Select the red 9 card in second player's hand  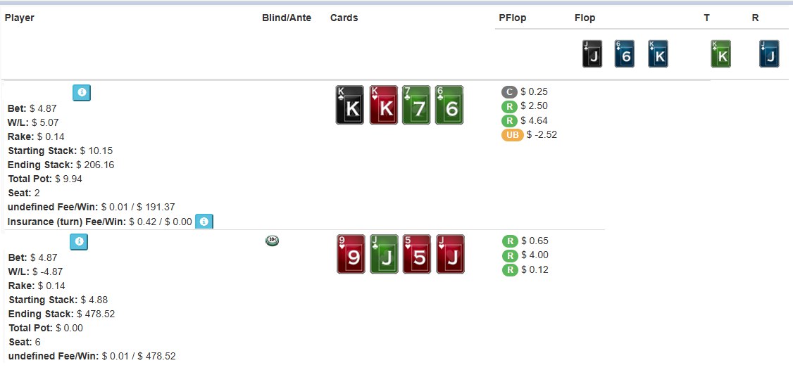351,254
